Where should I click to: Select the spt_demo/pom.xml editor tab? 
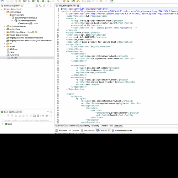(67, 6)
